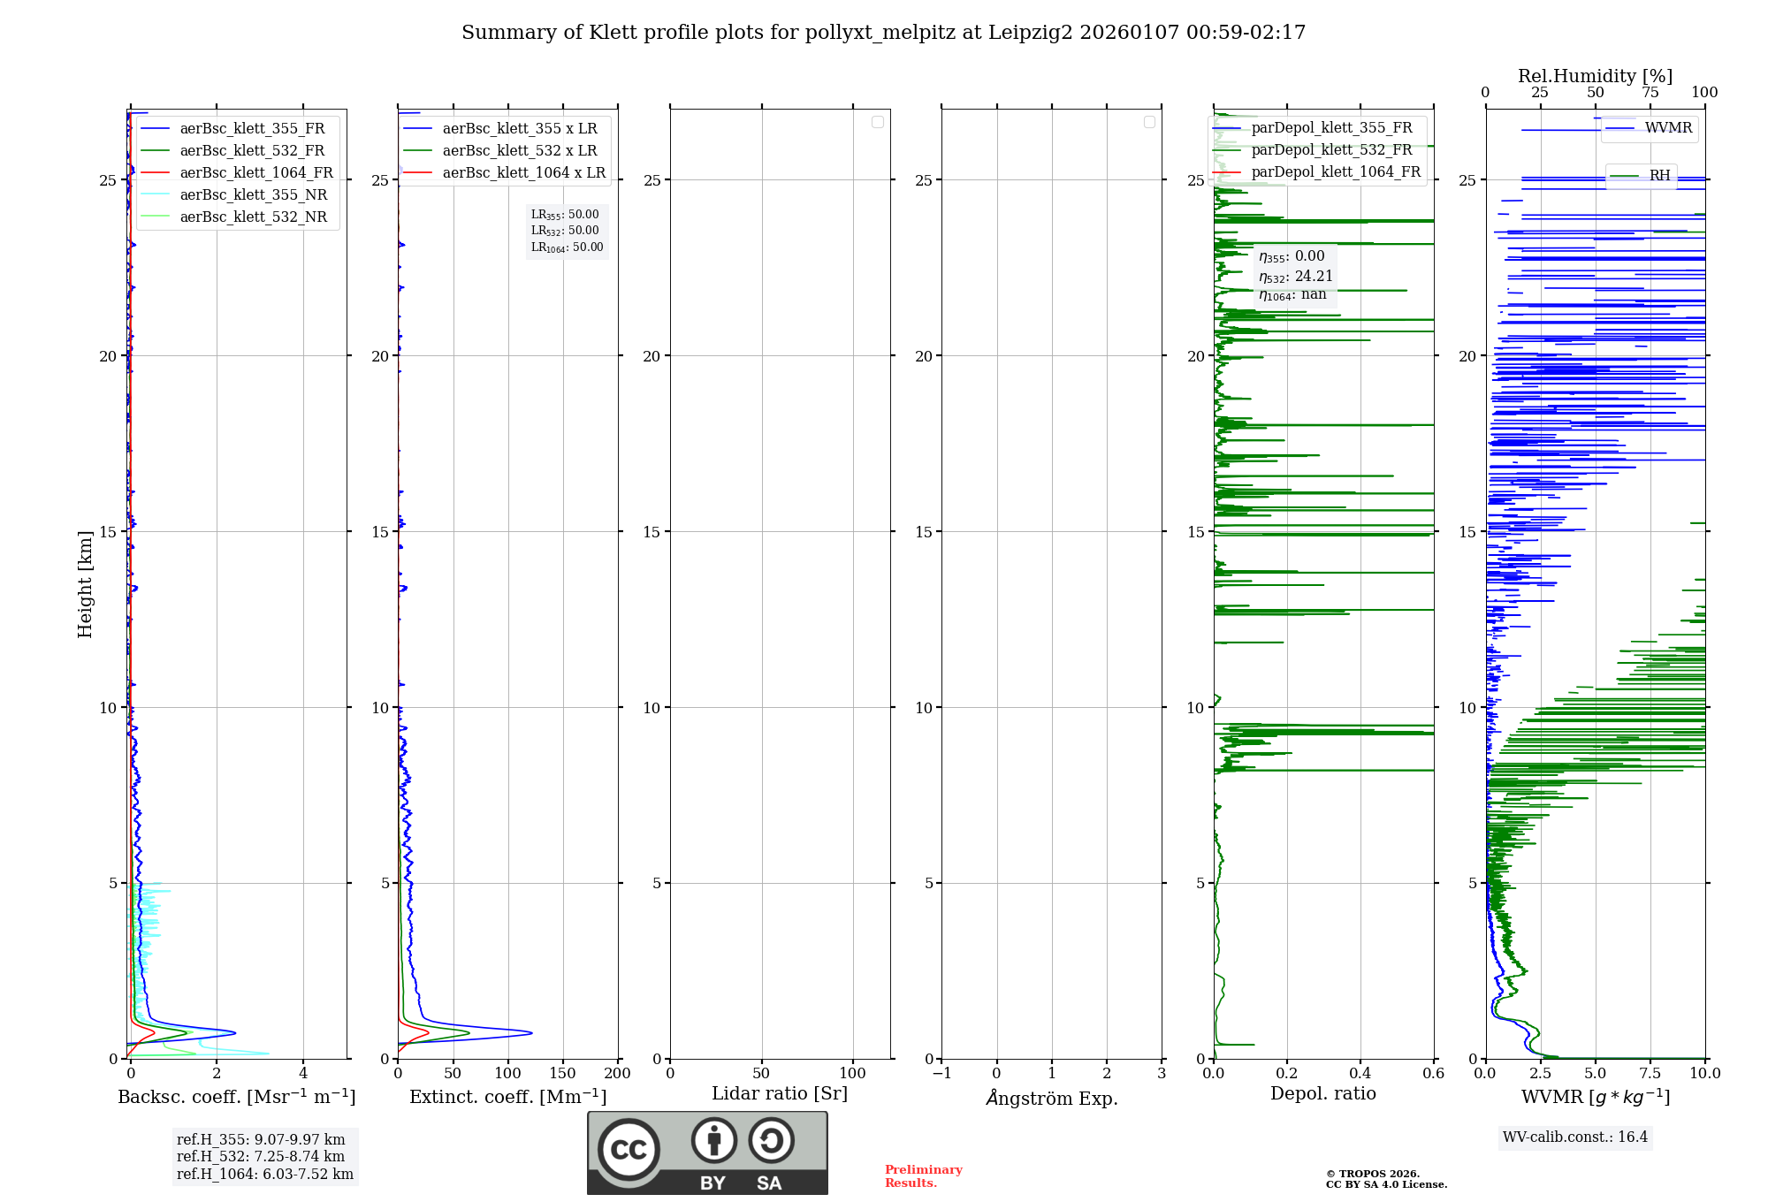
Task: Click the Rel.Humidity [%] top axis label
Action: pyautogui.click(x=1595, y=76)
